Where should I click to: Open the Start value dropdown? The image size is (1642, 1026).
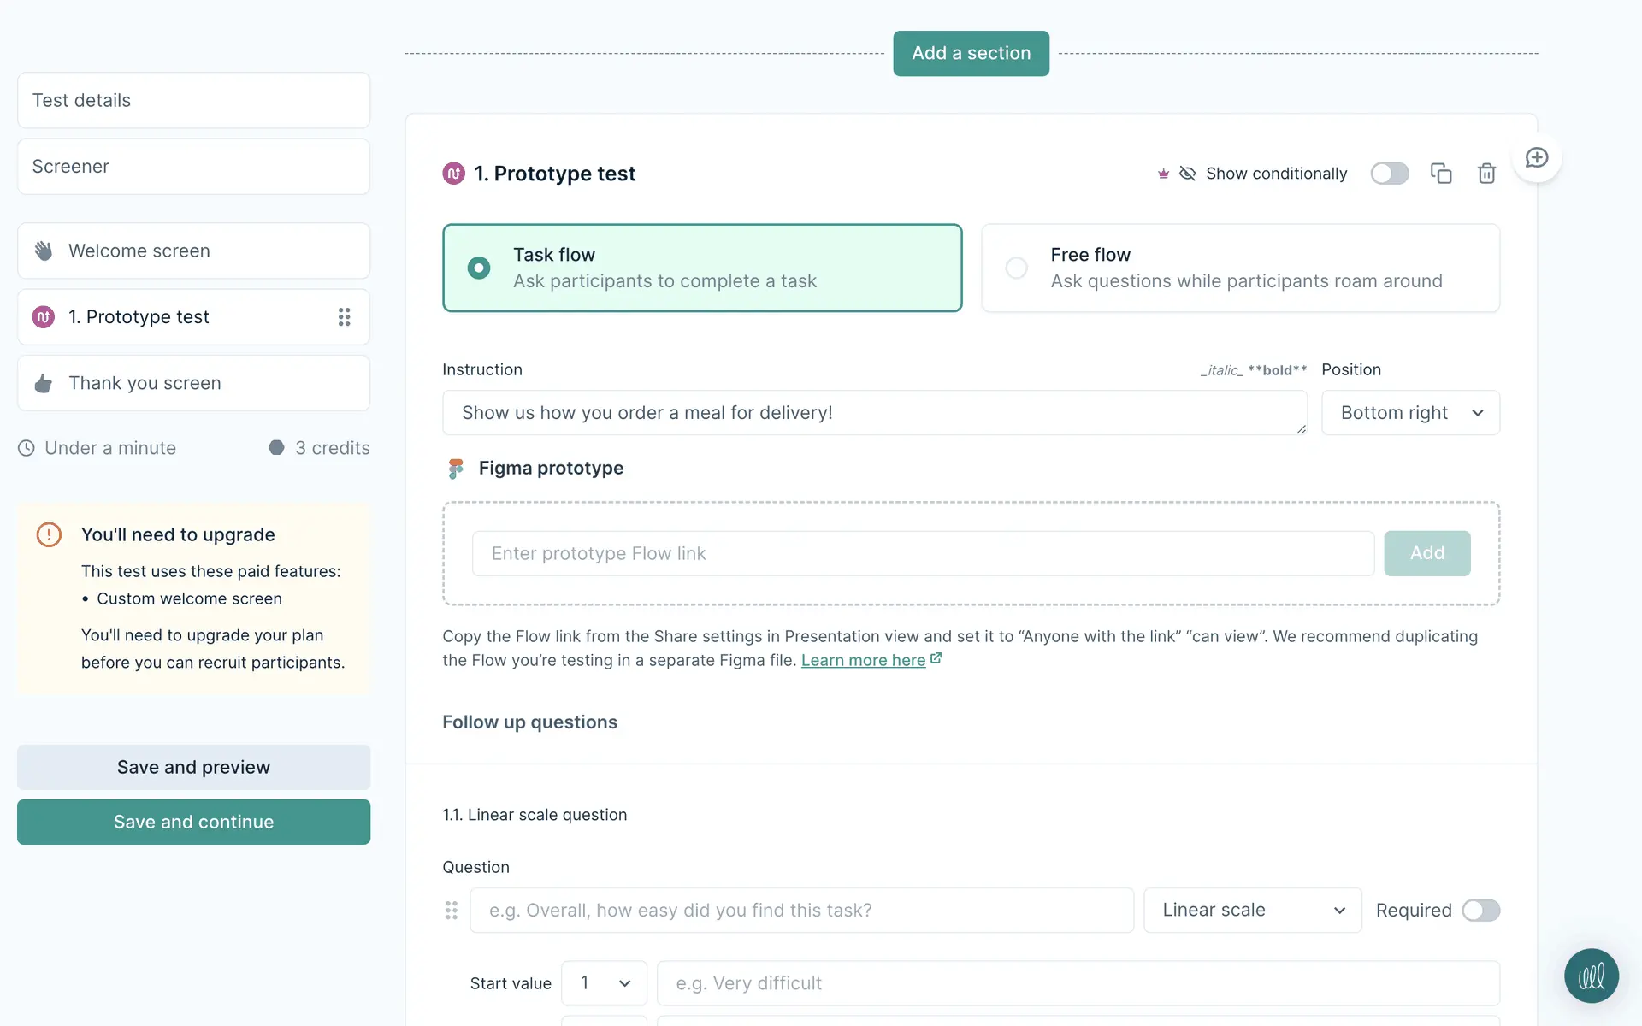(604, 983)
